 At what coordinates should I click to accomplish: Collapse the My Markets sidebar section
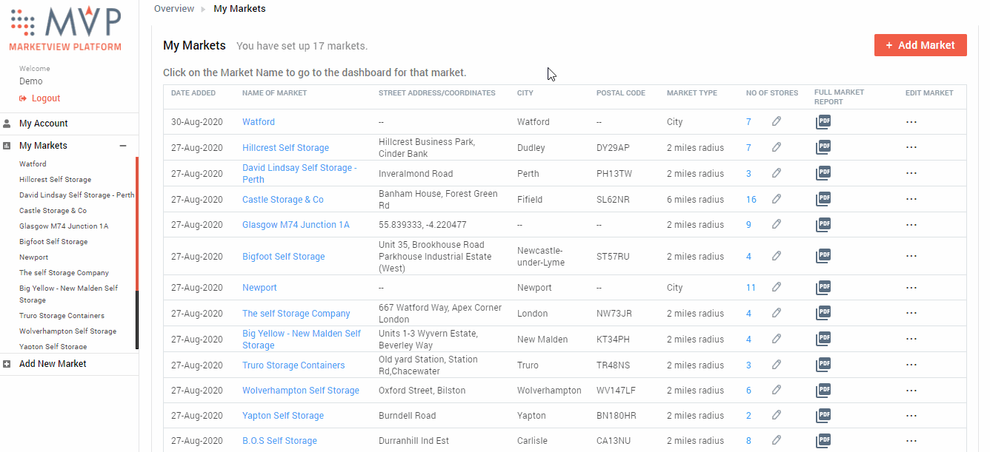tap(123, 146)
